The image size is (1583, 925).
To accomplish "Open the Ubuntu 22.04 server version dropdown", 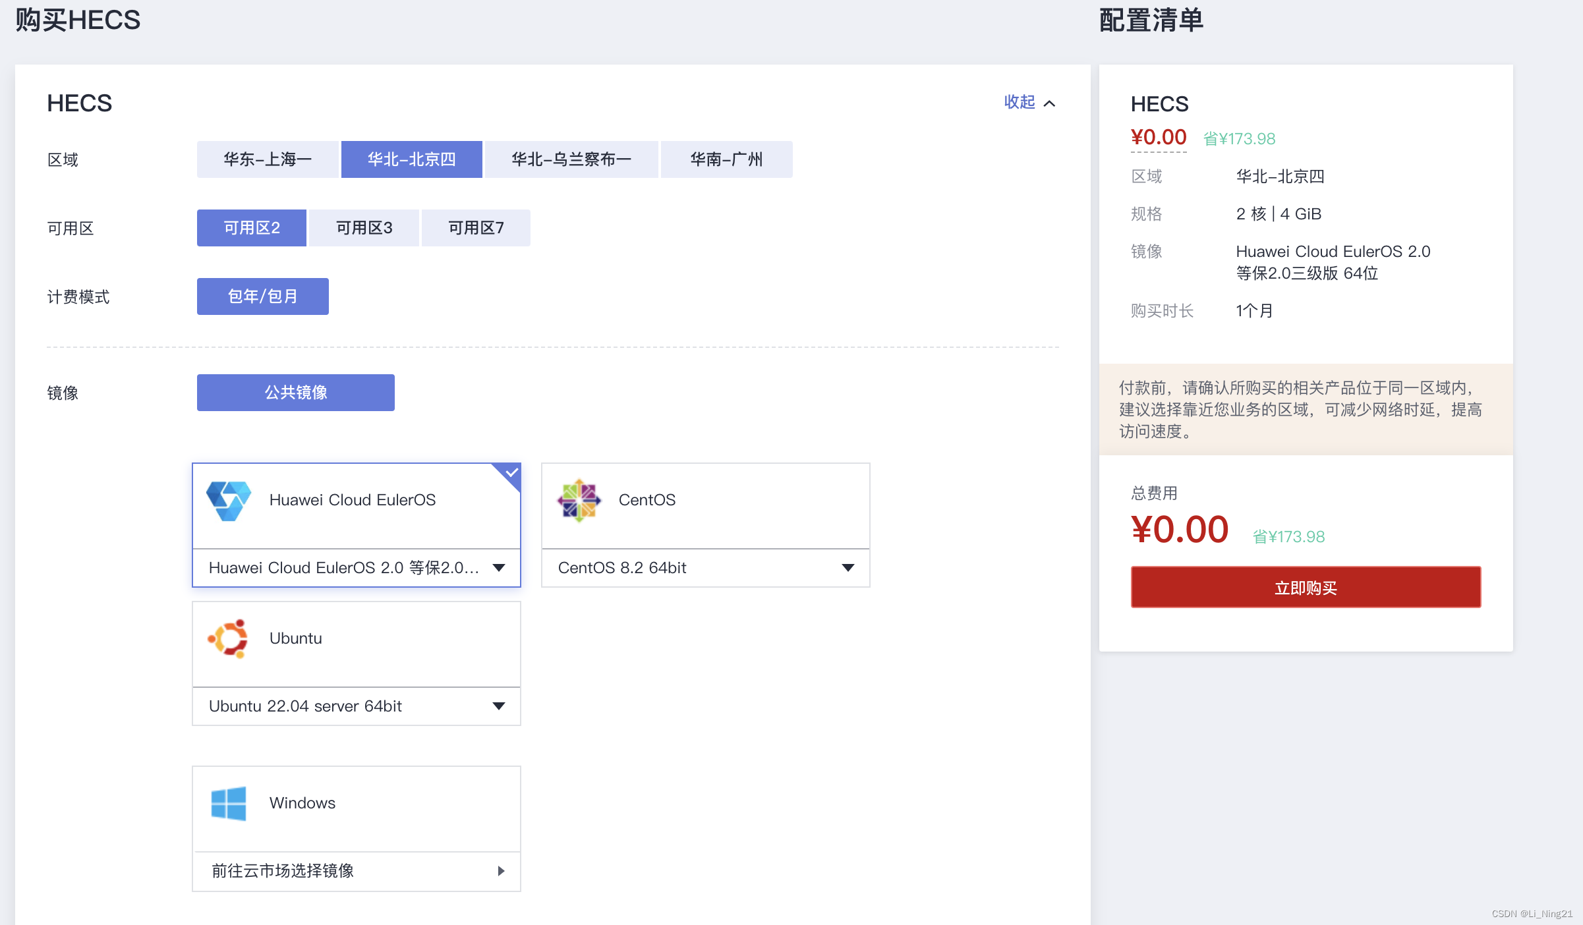I will click(499, 706).
